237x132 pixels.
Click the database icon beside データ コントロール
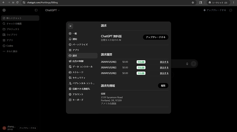pos(70,67)
